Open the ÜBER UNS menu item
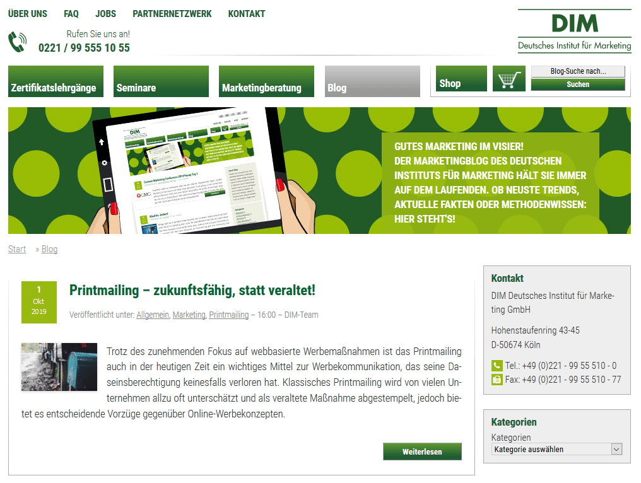This screenshot has width=641, height=483. (27, 14)
